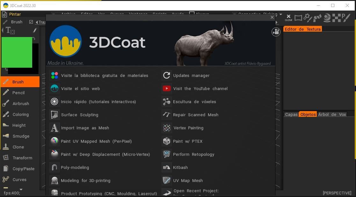Switch to the Objetos tab
The image size is (356, 197).
point(308,114)
